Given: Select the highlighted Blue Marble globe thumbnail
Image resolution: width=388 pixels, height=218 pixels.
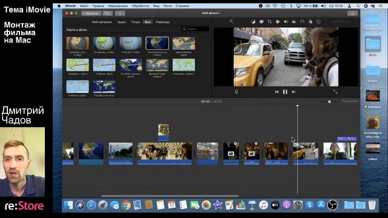Looking at the screenshot, I should tap(157, 44).
